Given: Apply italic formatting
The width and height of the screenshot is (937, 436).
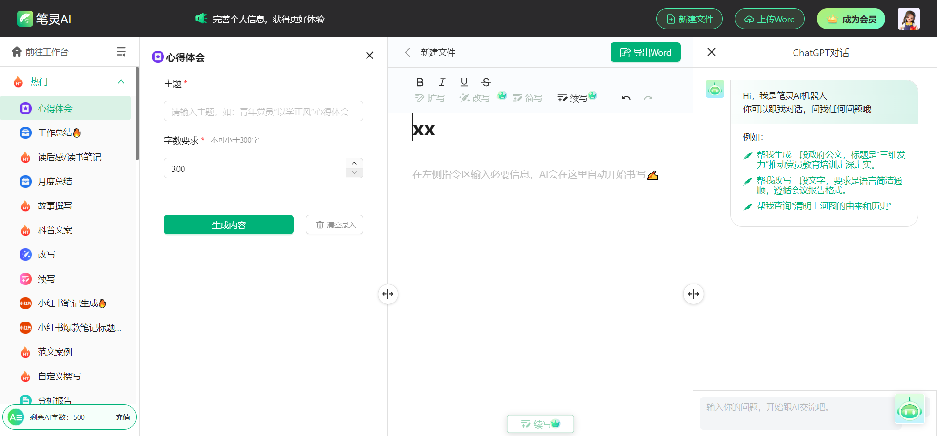Looking at the screenshot, I should pos(442,82).
